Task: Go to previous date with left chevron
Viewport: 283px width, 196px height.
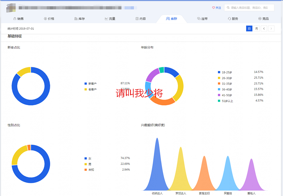Action: (264, 28)
